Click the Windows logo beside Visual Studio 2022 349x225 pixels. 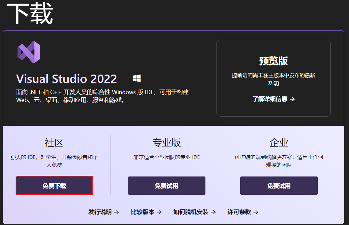pyautogui.click(x=137, y=78)
